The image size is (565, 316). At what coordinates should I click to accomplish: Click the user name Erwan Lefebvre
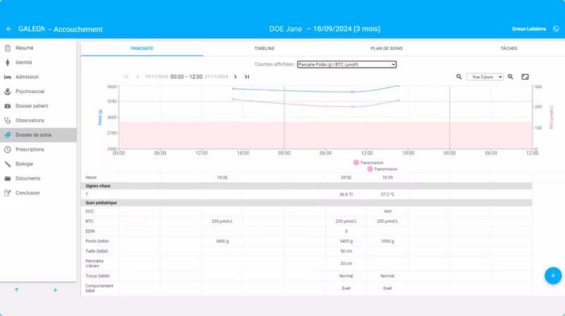pos(529,29)
